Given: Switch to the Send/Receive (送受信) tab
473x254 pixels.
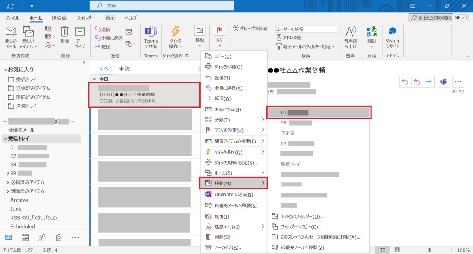Looking at the screenshot, I should pos(59,18).
